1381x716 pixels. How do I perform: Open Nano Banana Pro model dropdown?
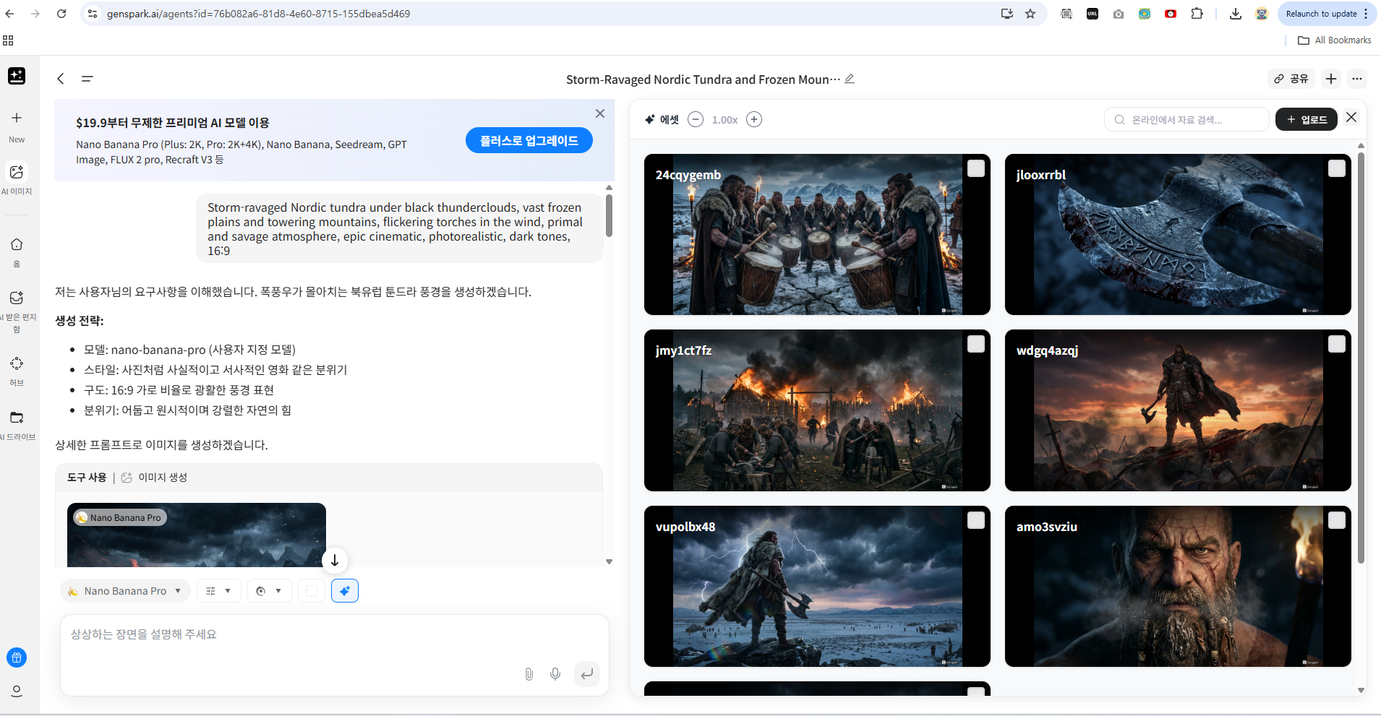(125, 591)
